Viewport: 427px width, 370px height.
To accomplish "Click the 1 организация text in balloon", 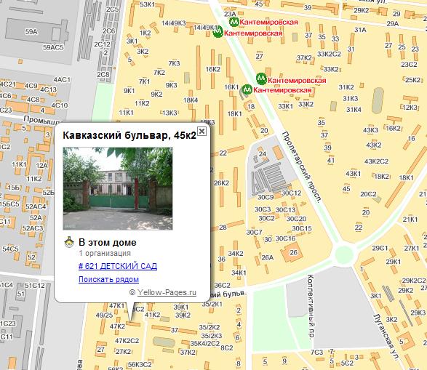I will click(105, 253).
